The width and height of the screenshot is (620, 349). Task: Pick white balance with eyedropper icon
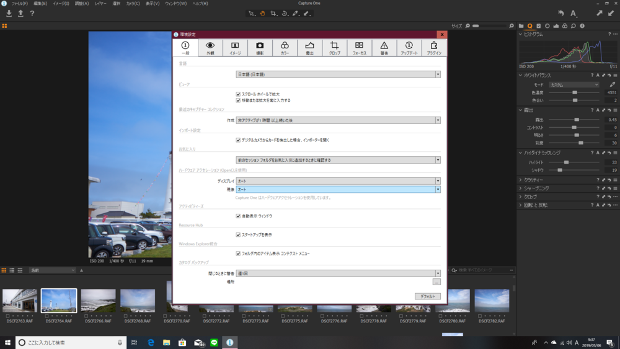click(x=612, y=84)
